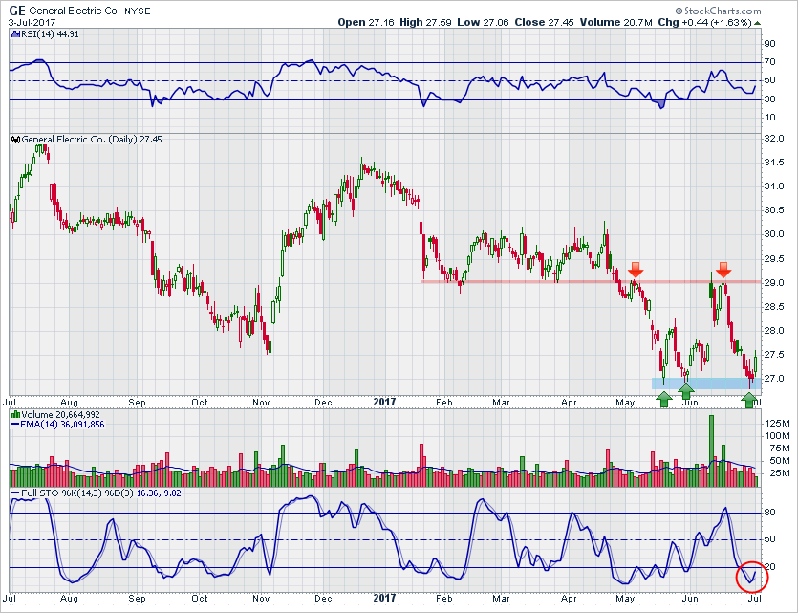Click the candlestick icon beside General Electric (Daily)
The width and height of the screenshot is (798, 613).
pyautogui.click(x=16, y=140)
